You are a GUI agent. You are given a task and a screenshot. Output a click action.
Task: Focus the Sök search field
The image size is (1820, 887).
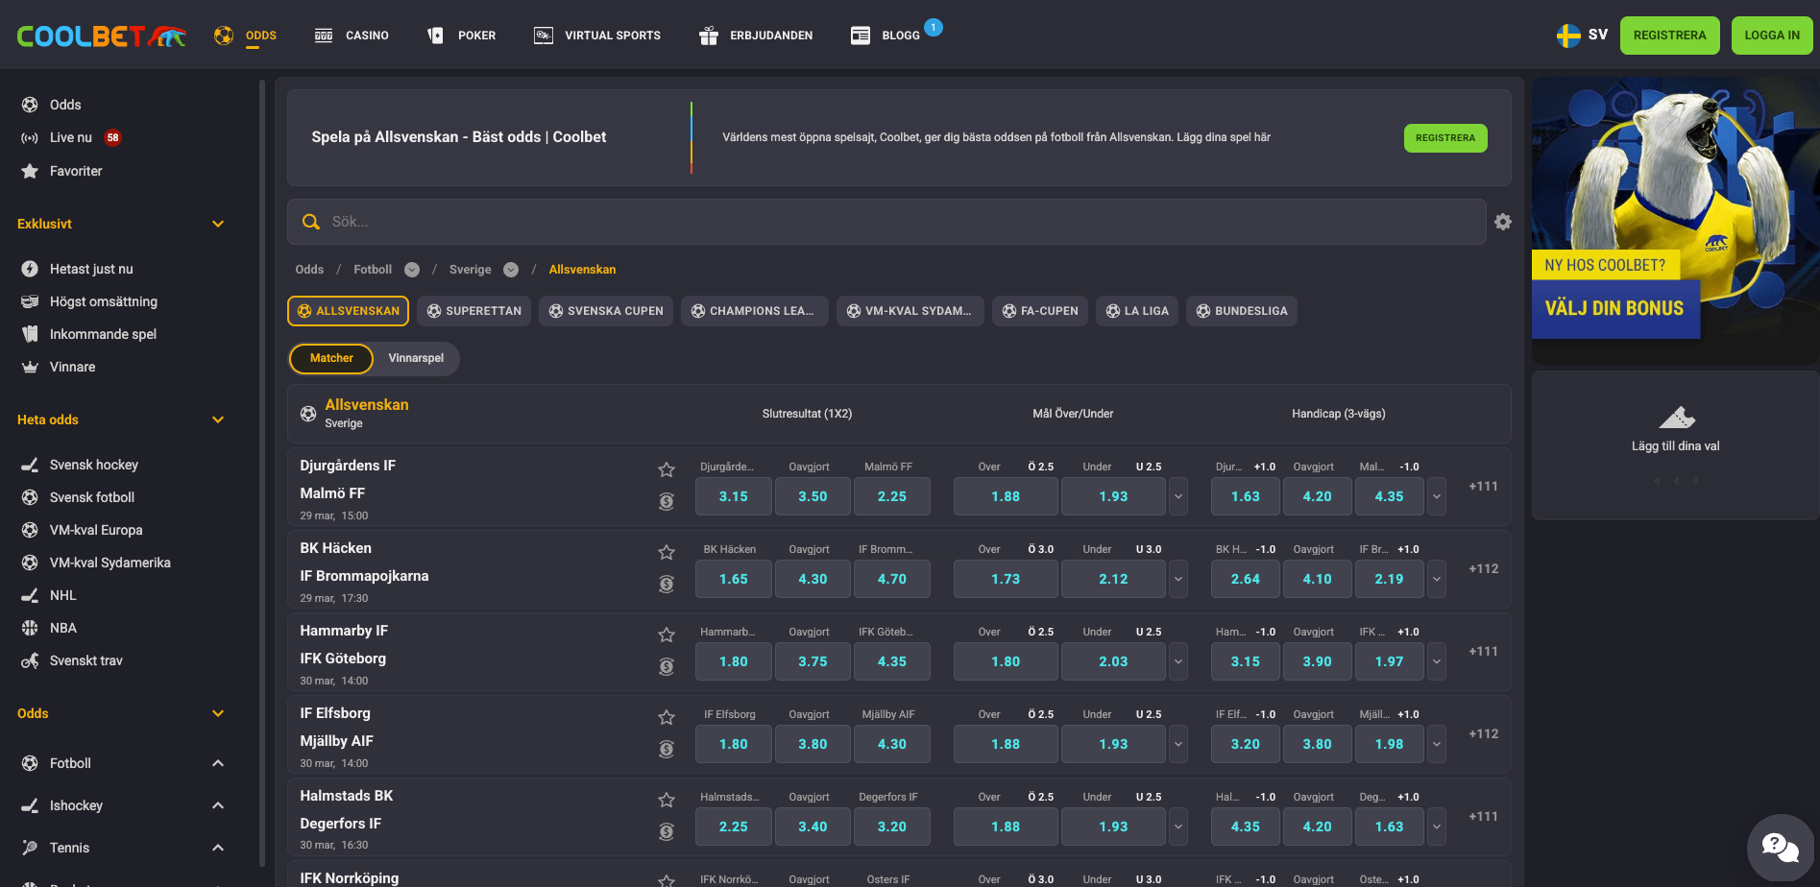tap(886, 222)
